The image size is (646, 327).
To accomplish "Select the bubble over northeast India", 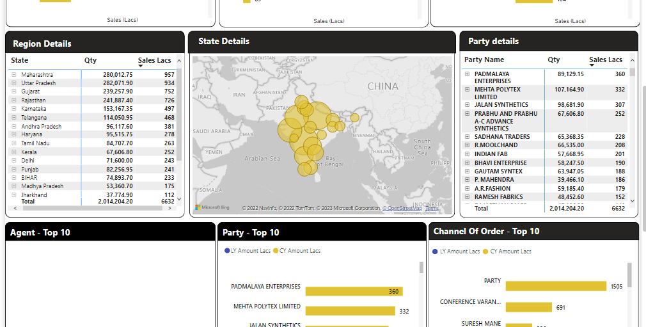I will tap(355, 118).
